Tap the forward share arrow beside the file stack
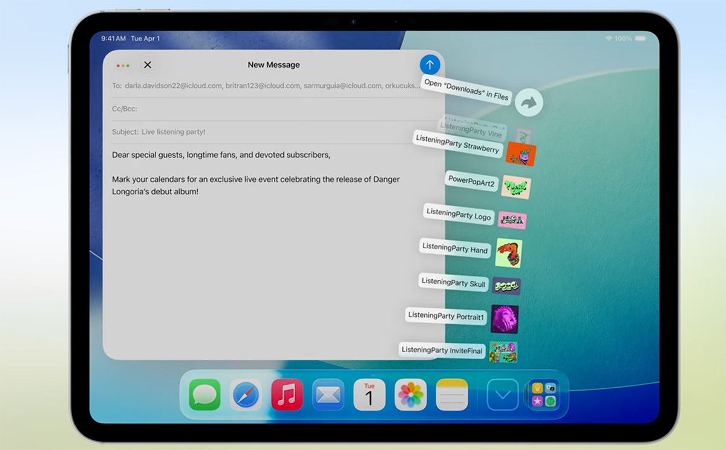This screenshot has height=450, width=726. coord(529,102)
